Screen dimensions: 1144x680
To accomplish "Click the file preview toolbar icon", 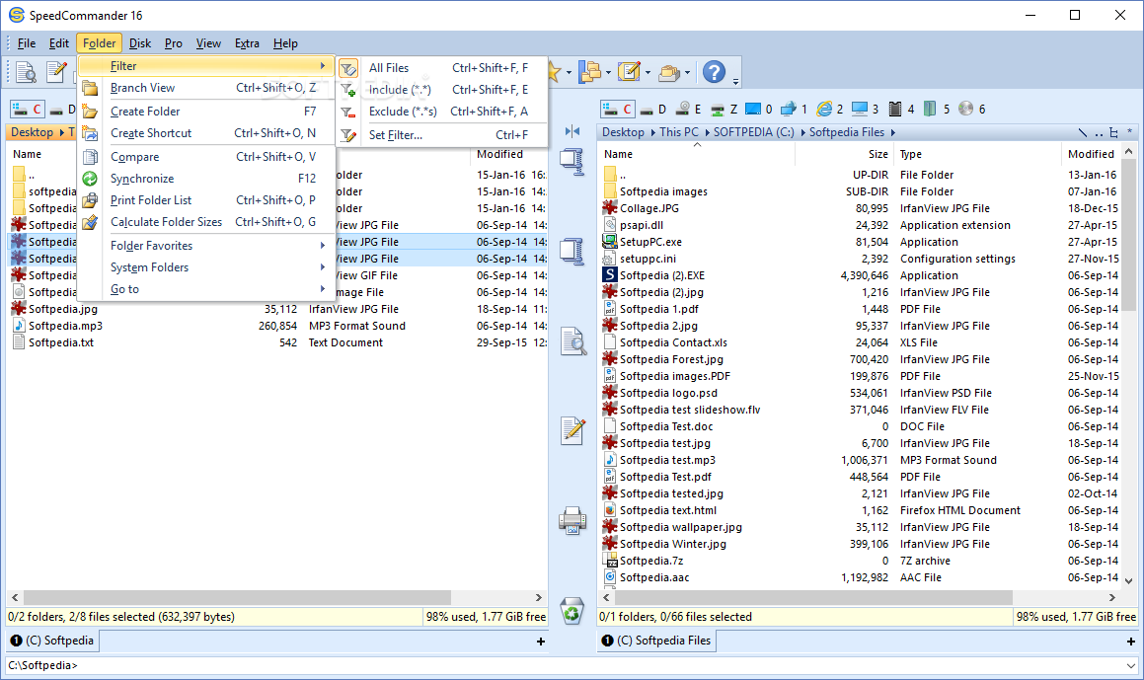I will (x=26, y=71).
